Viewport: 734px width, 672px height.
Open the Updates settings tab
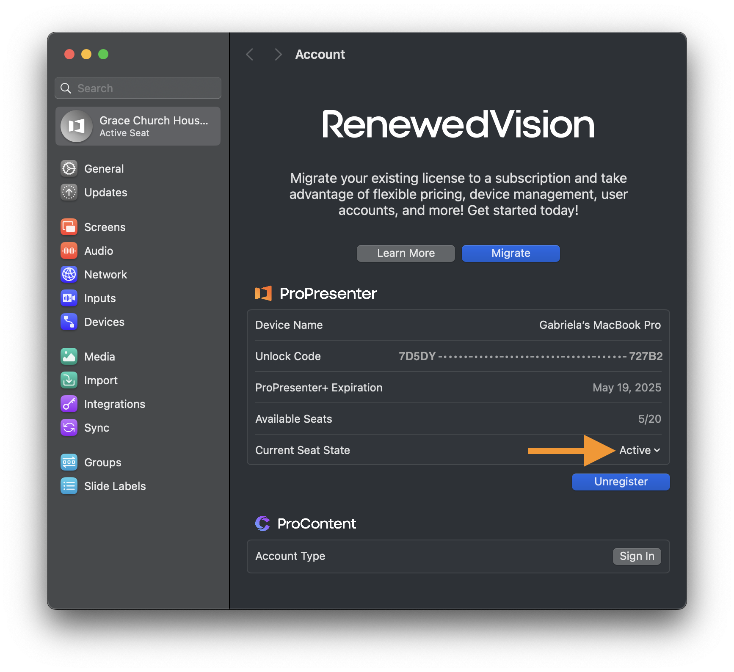tap(106, 192)
